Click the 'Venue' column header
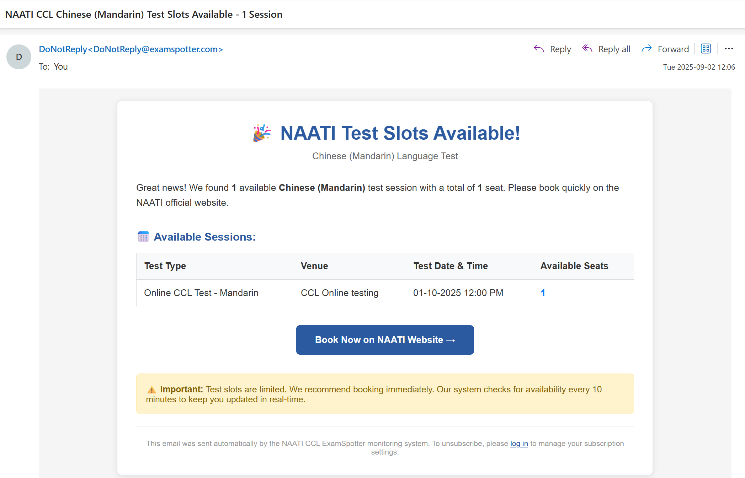The width and height of the screenshot is (745, 478). tap(314, 266)
